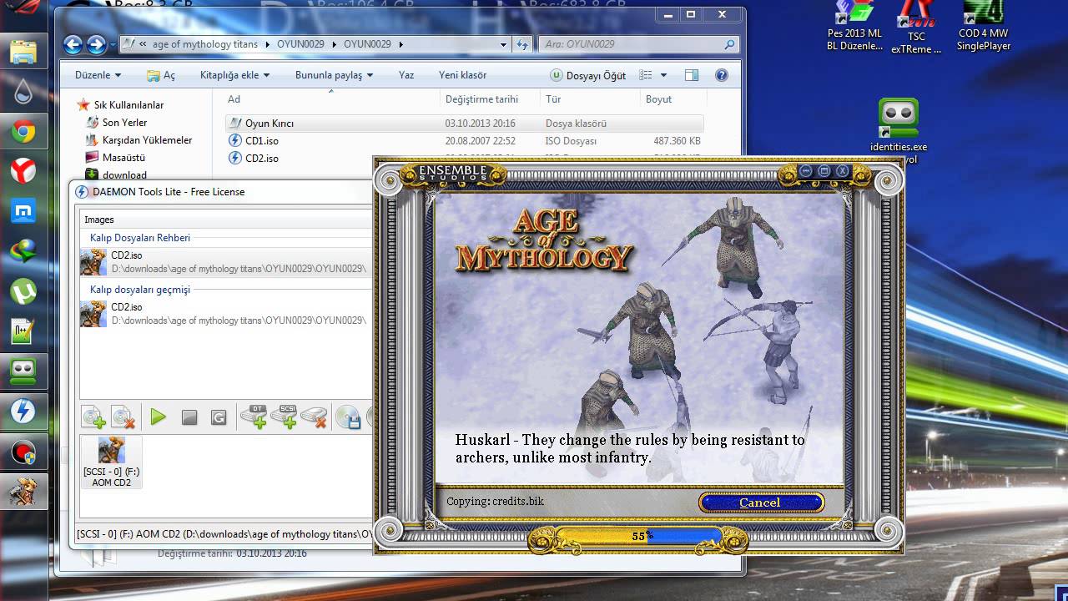Viewport: 1068px width, 601px height.
Task: Click the 55% installation progress bar
Action: coord(639,536)
